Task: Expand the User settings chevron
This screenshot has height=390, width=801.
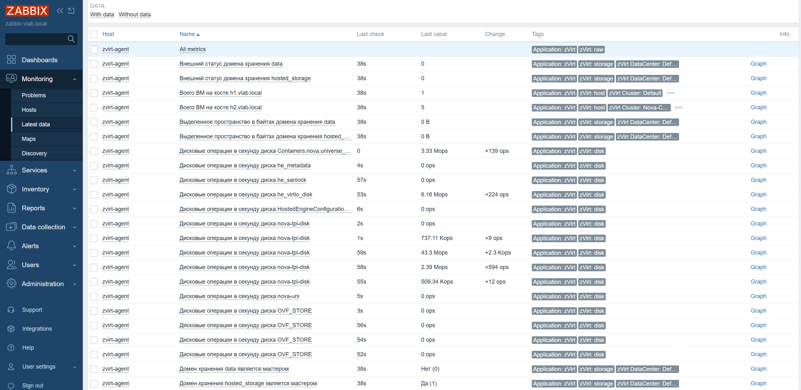Action: [75, 367]
